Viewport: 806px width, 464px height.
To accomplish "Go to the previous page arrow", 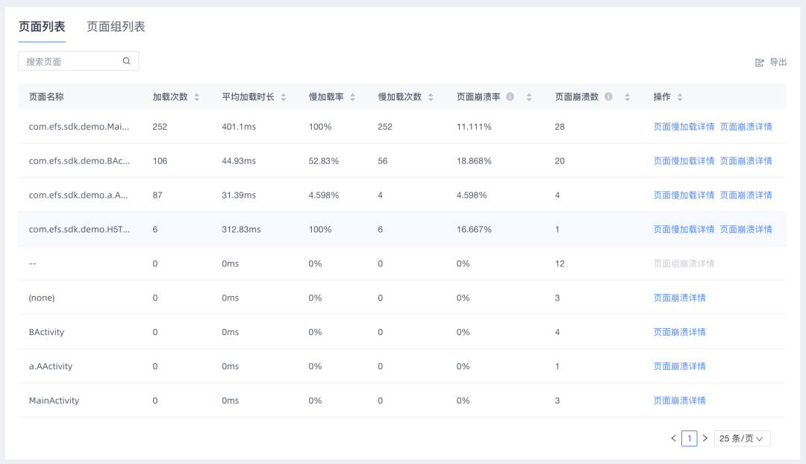I will point(673,439).
